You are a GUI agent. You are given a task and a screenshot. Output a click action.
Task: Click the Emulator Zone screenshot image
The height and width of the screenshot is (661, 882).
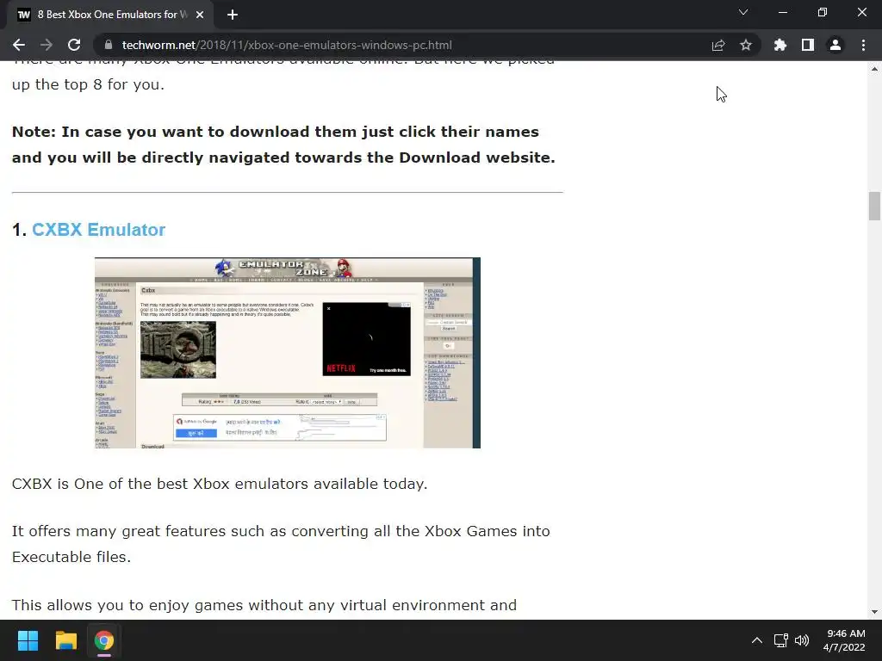pyautogui.click(x=288, y=353)
